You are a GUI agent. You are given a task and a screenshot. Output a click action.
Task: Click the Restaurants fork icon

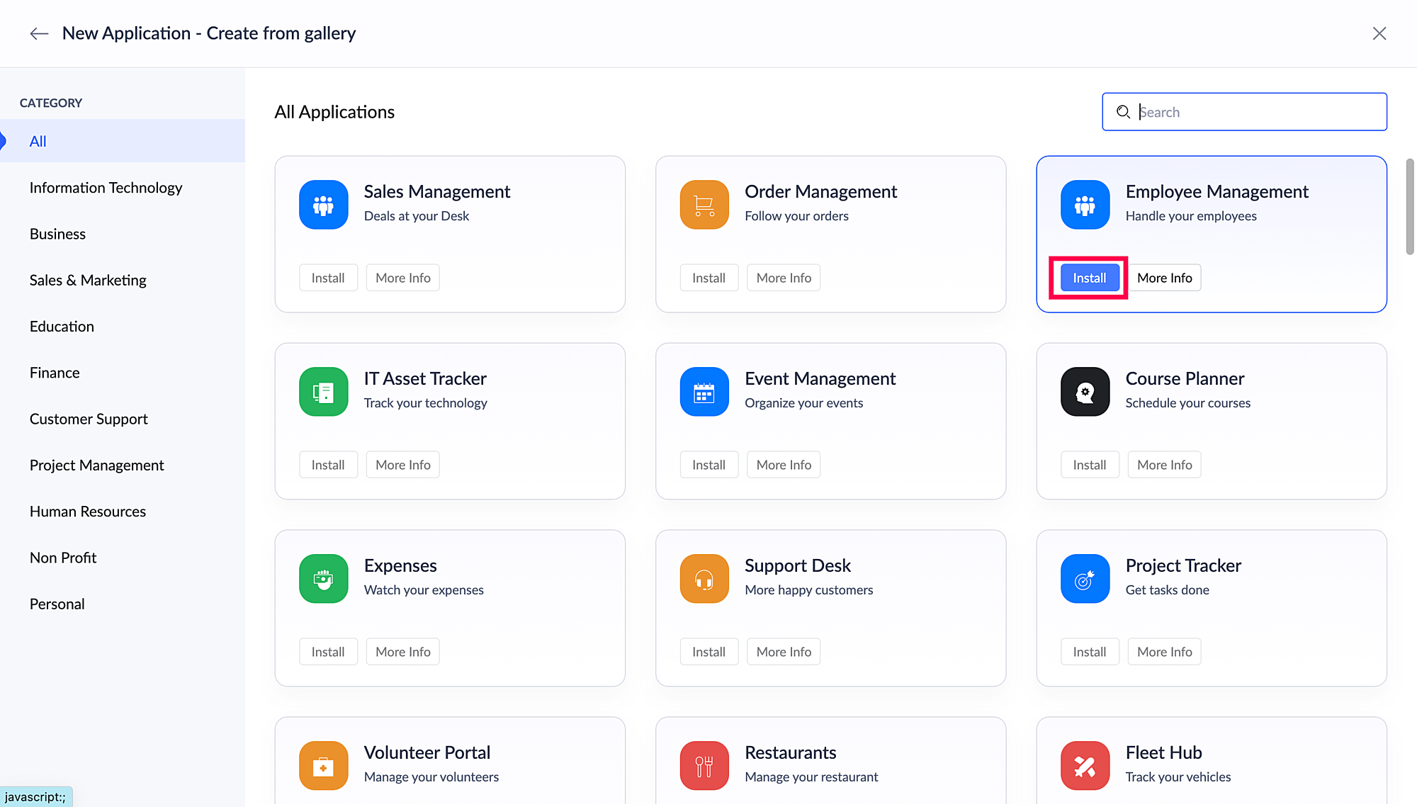pyautogui.click(x=704, y=765)
